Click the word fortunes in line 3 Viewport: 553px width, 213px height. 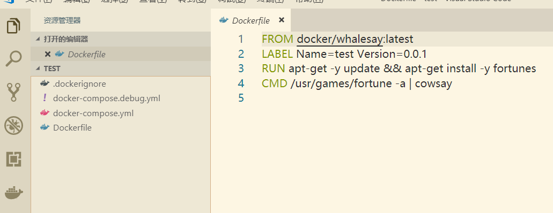pos(514,69)
